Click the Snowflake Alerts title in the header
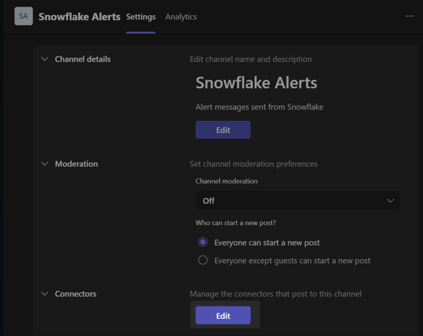This screenshot has width=423, height=336. pyautogui.click(x=79, y=17)
